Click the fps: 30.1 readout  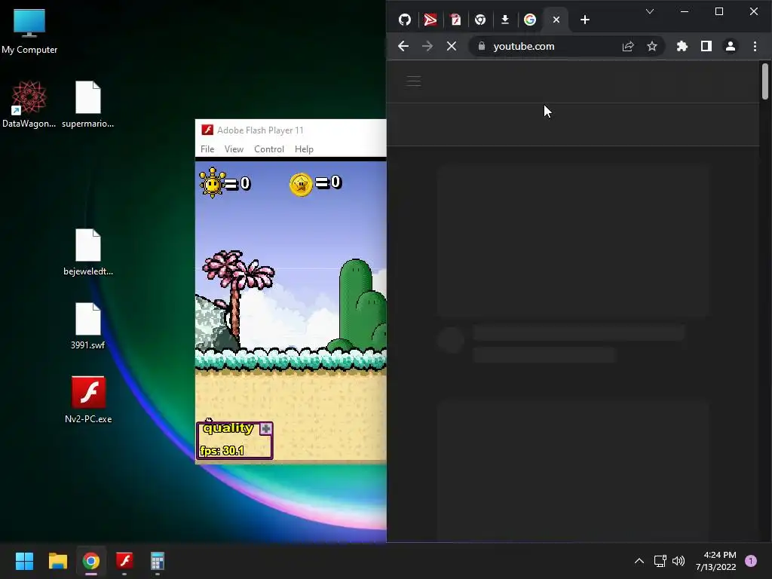222,451
